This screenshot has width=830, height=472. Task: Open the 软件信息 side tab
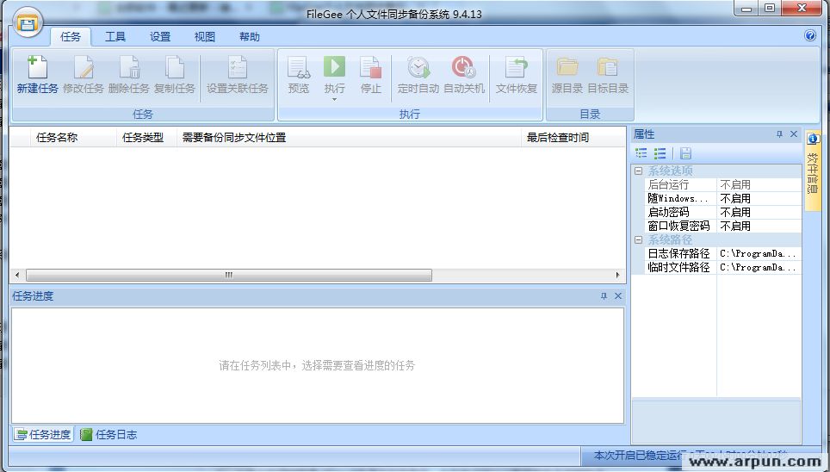(813, 173)
